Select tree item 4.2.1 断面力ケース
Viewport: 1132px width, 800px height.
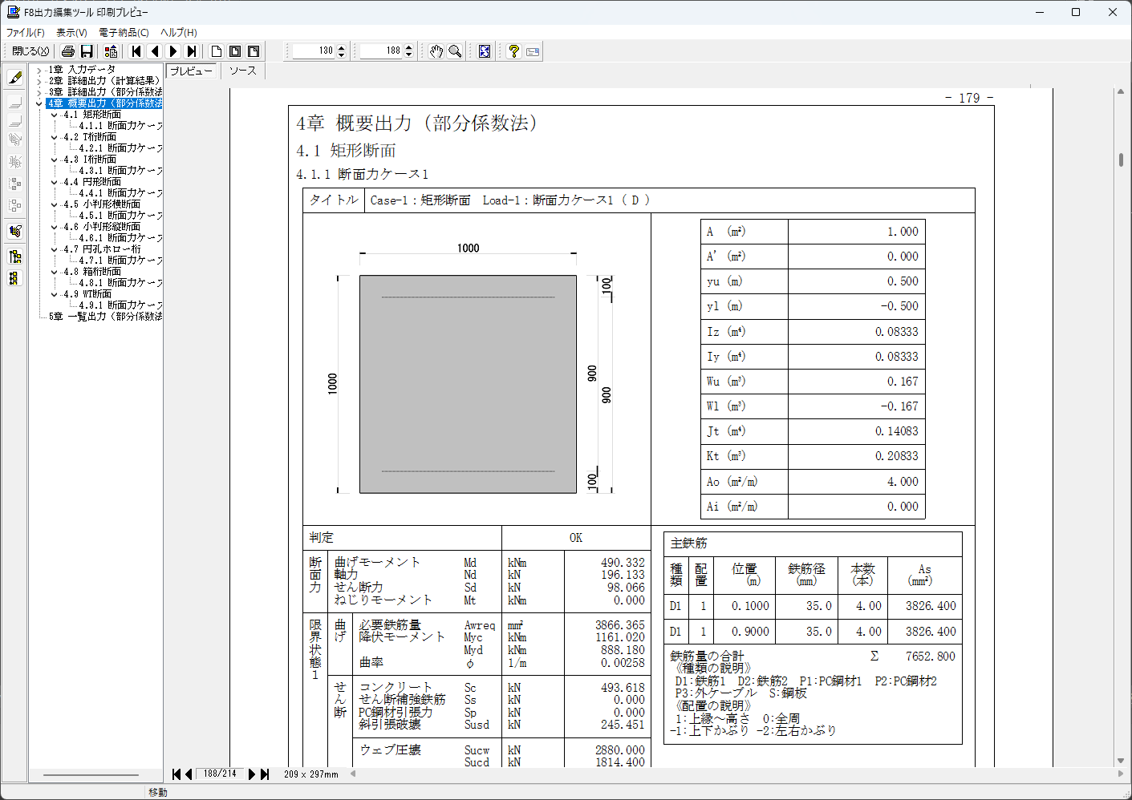(120, 148)
